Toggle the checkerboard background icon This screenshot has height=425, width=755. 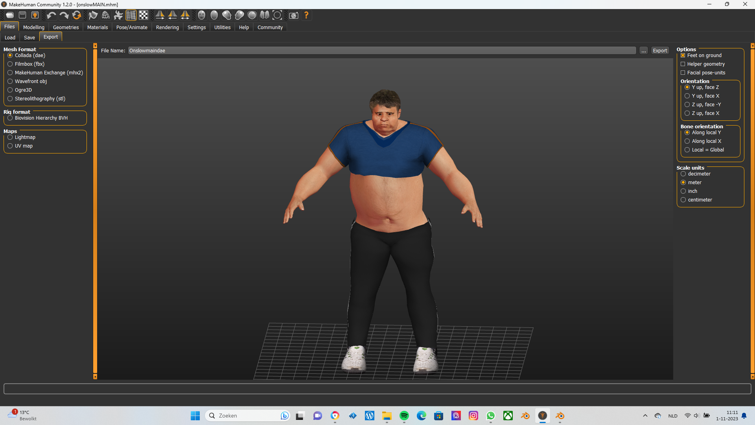[144, 15]
